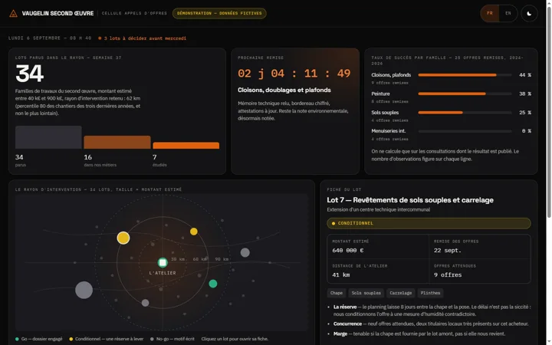Toggle the dark mode moon icon

coord(529,13)
